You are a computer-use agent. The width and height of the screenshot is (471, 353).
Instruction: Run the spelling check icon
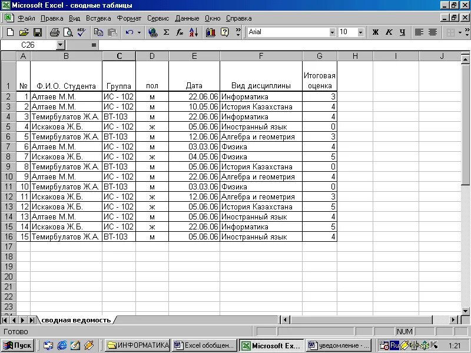(x=81, y=32)
